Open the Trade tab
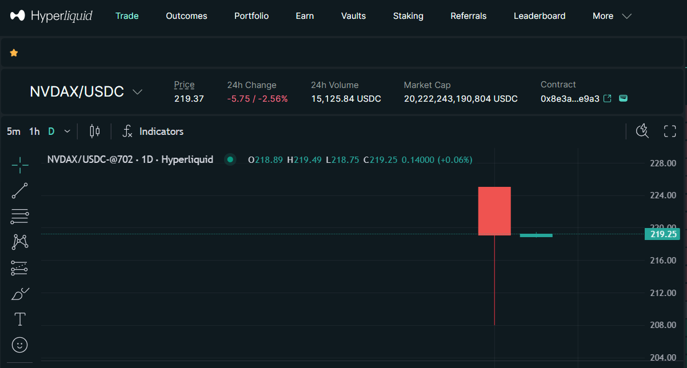Screen dimensions: 687x368 pyautogui.click(x=127, y=16)
